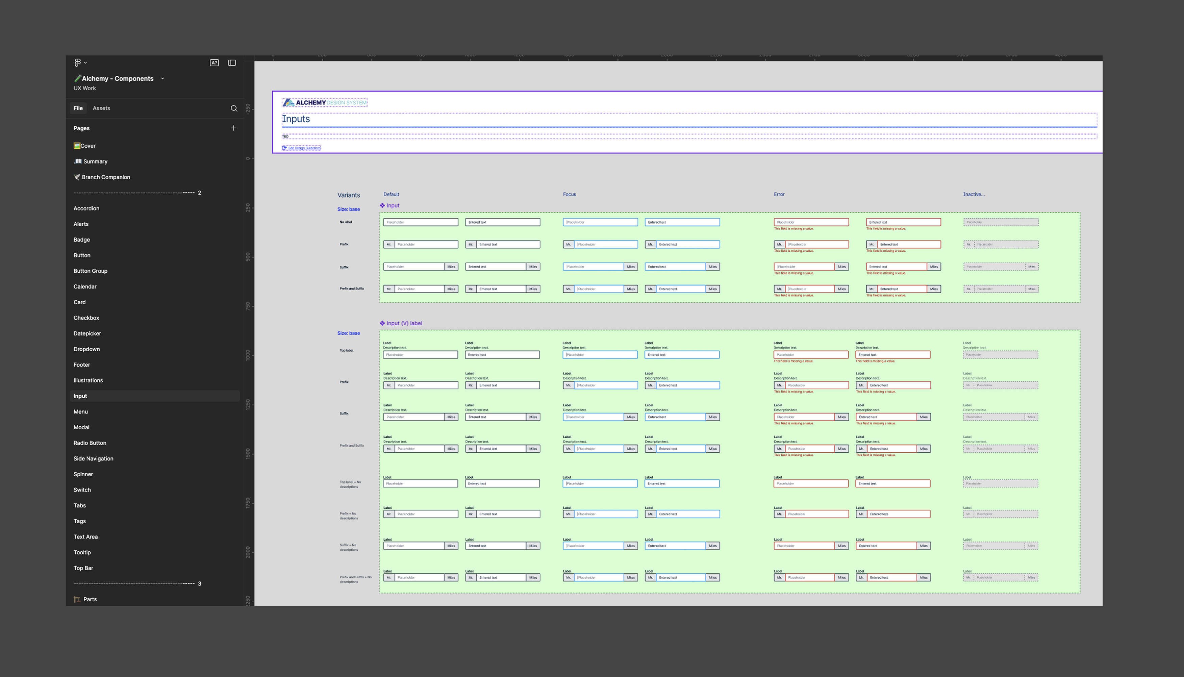Collapse the left sidebar panel
The height and width of the screenshot is (677, 1184).
point(231,62)
